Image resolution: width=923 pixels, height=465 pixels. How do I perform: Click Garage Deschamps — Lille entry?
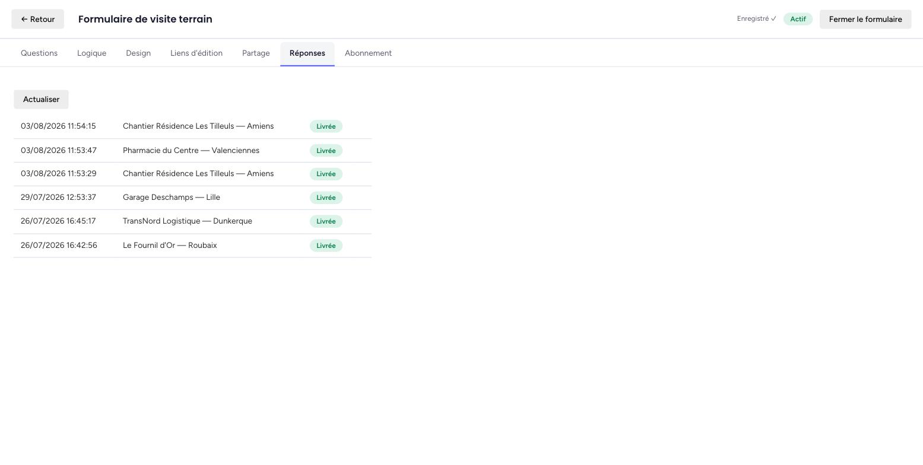tap(172, 198)
